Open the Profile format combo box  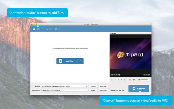pos(64,86)
